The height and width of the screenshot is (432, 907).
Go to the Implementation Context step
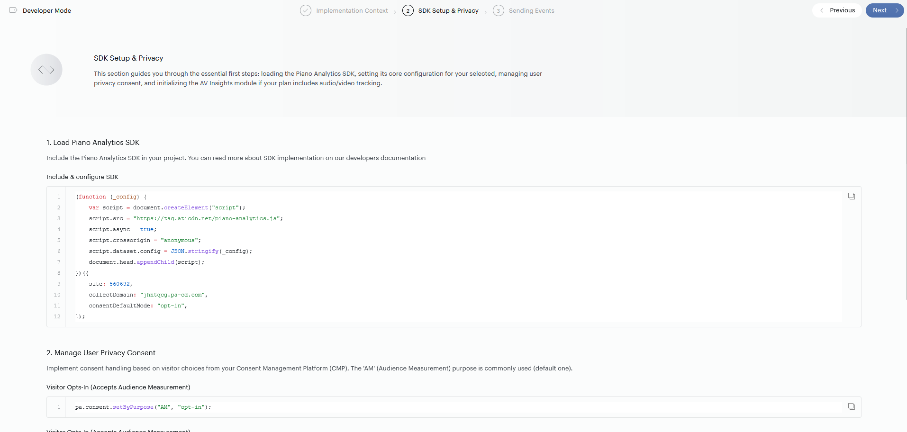pyautogui.click(x=352, y=10)
